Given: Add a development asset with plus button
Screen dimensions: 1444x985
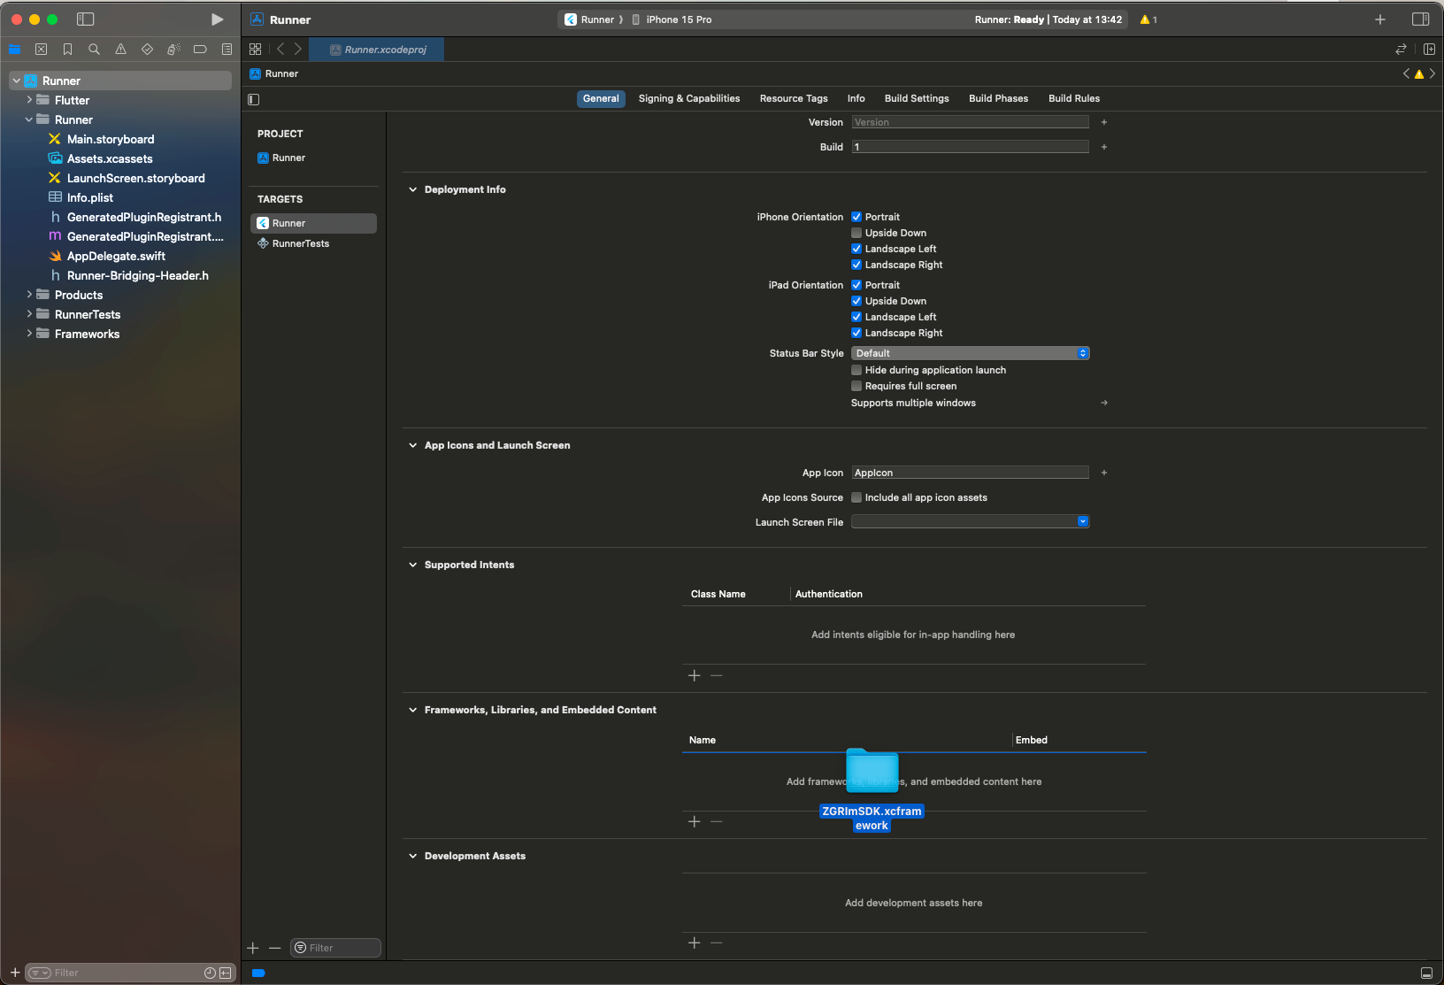Looking at the screenshot, I should pos(695,943).
